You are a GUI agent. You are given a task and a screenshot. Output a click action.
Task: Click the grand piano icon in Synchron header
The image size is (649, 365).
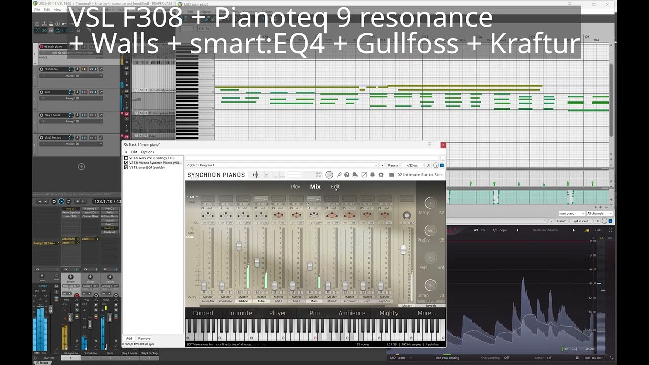355,175
